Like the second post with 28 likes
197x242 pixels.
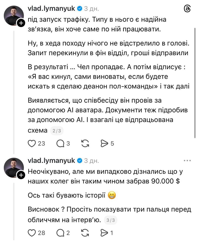pyautogui.click(x=32, y=233)
